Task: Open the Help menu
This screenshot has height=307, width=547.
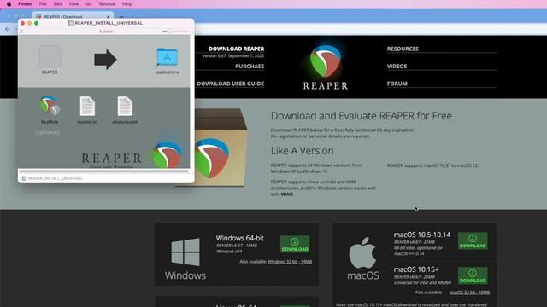Action: 127,3
